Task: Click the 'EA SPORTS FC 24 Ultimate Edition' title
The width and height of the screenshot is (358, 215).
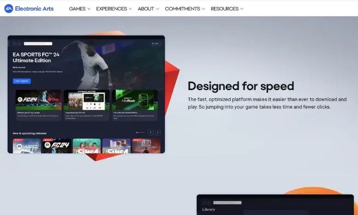Action: (x=36, y=58)
